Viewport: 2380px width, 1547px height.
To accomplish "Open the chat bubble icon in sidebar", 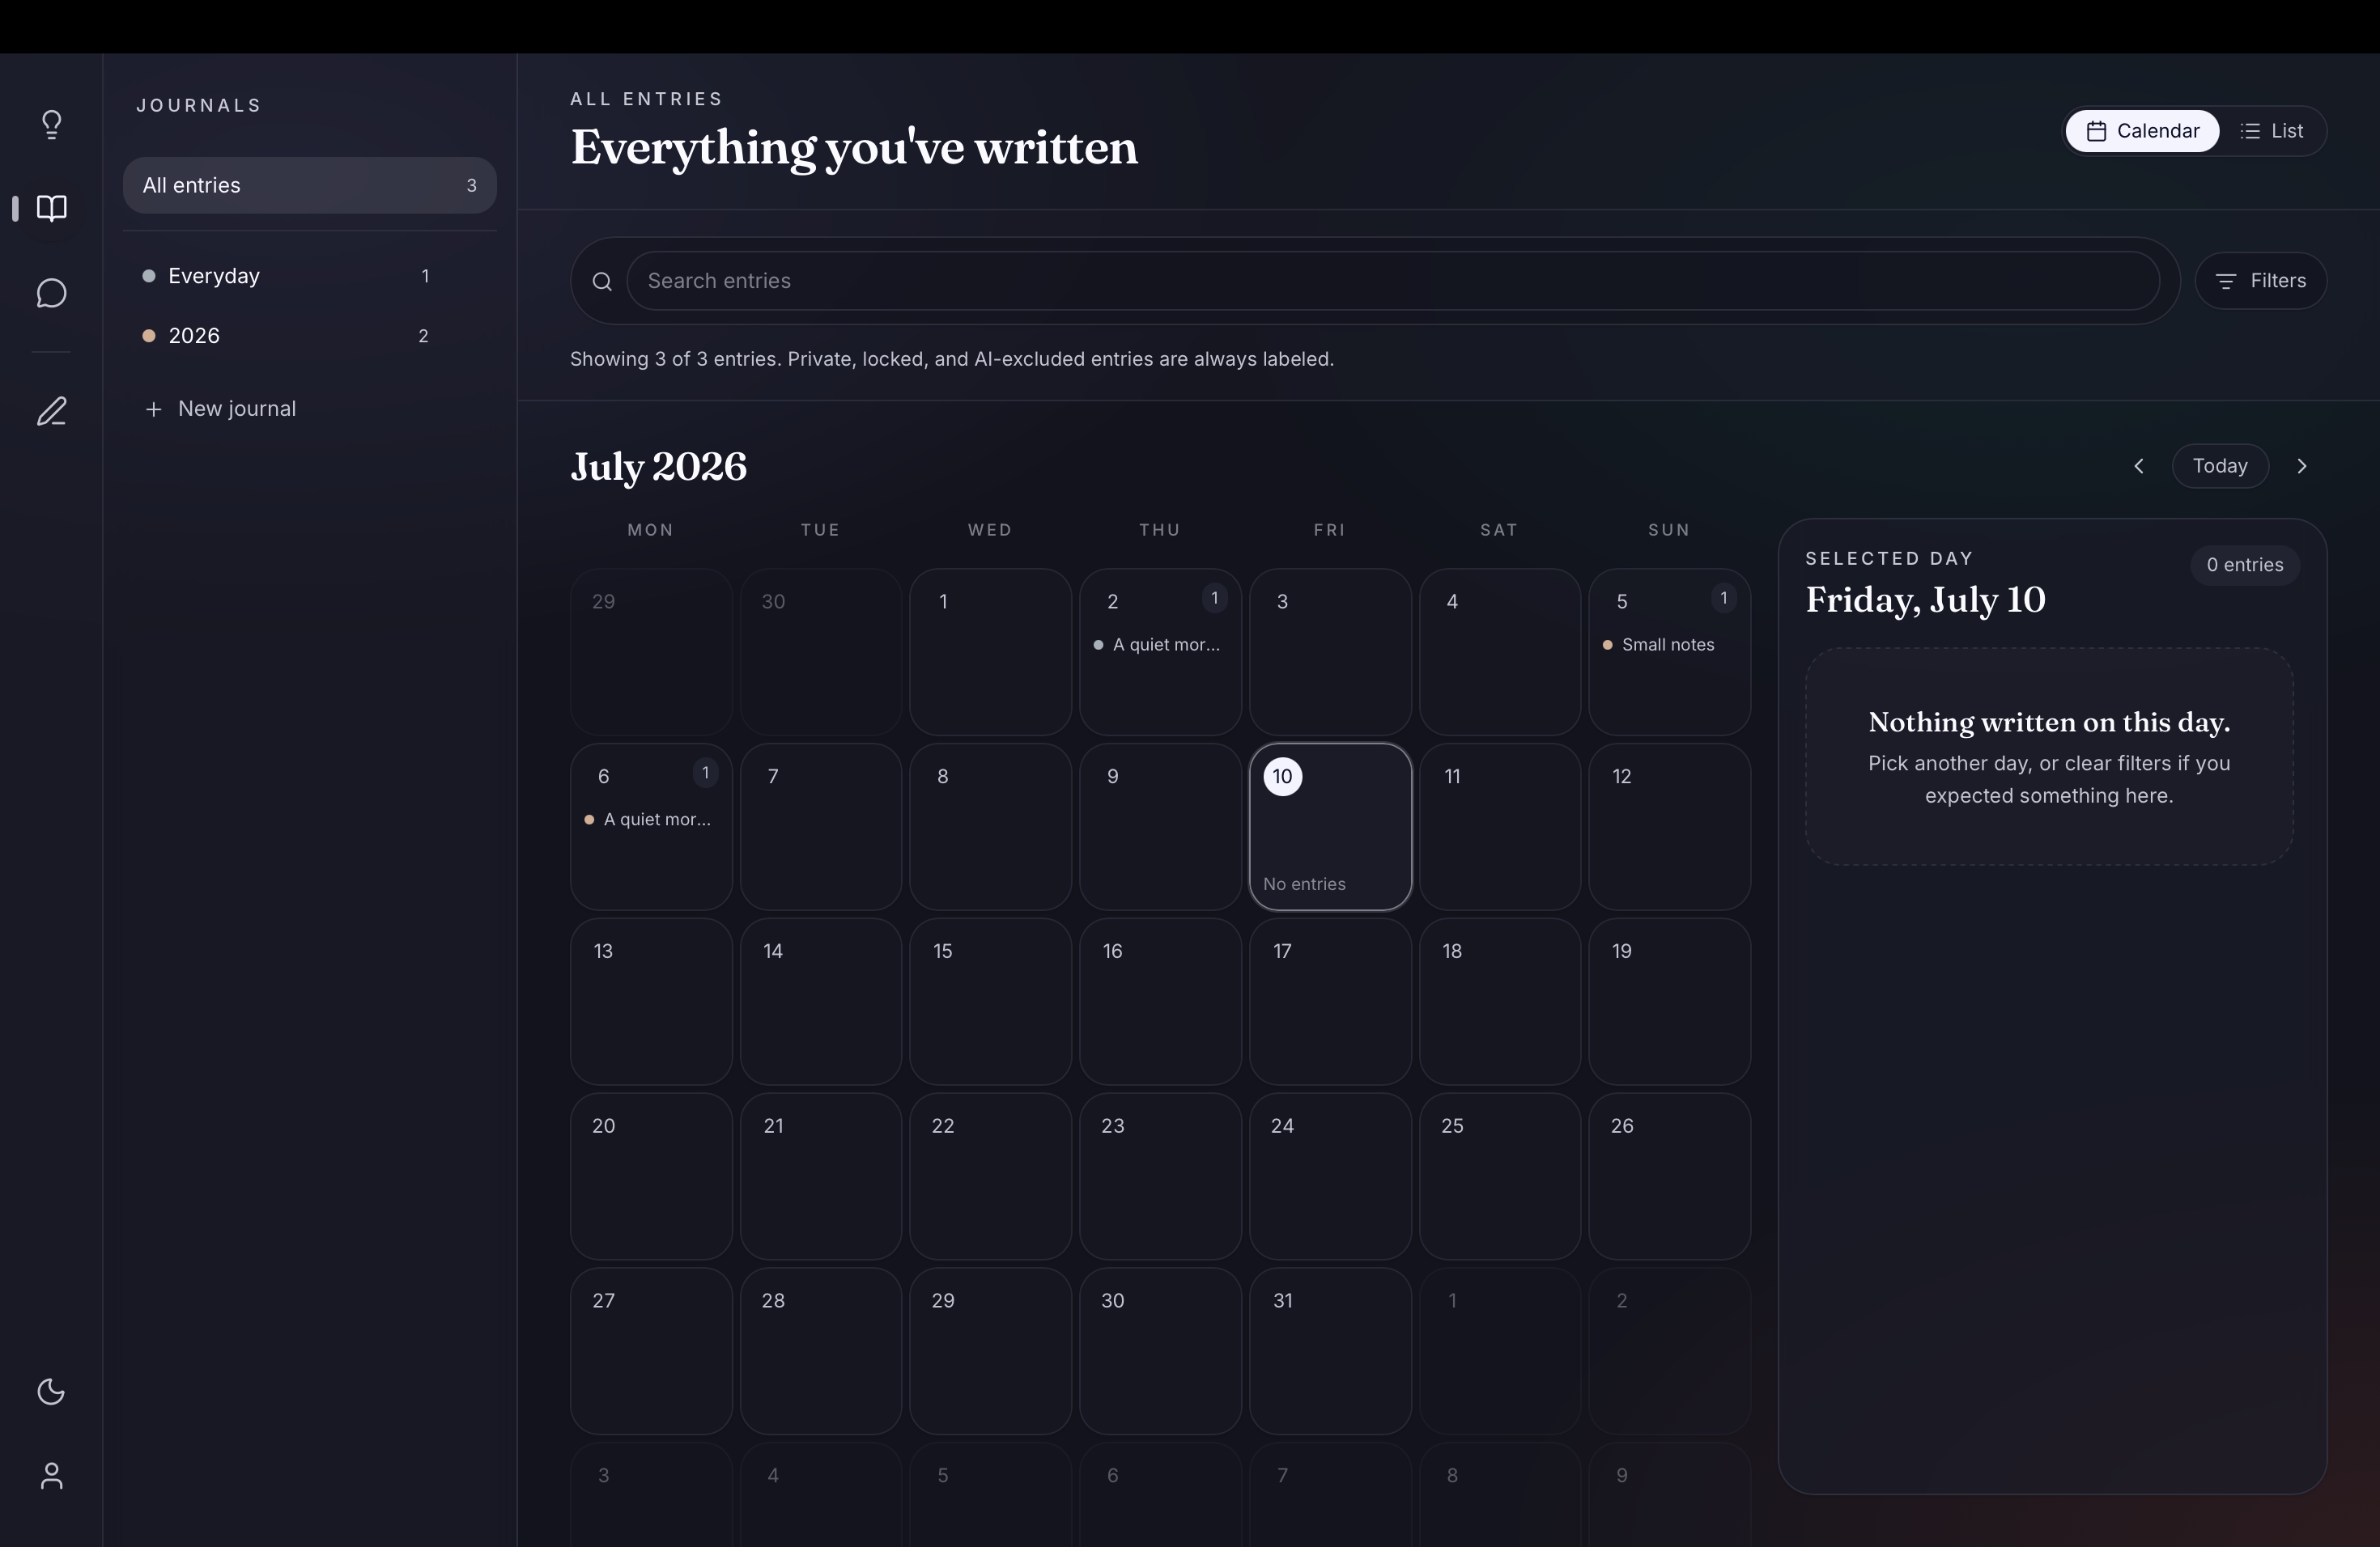I will (51, 293).
